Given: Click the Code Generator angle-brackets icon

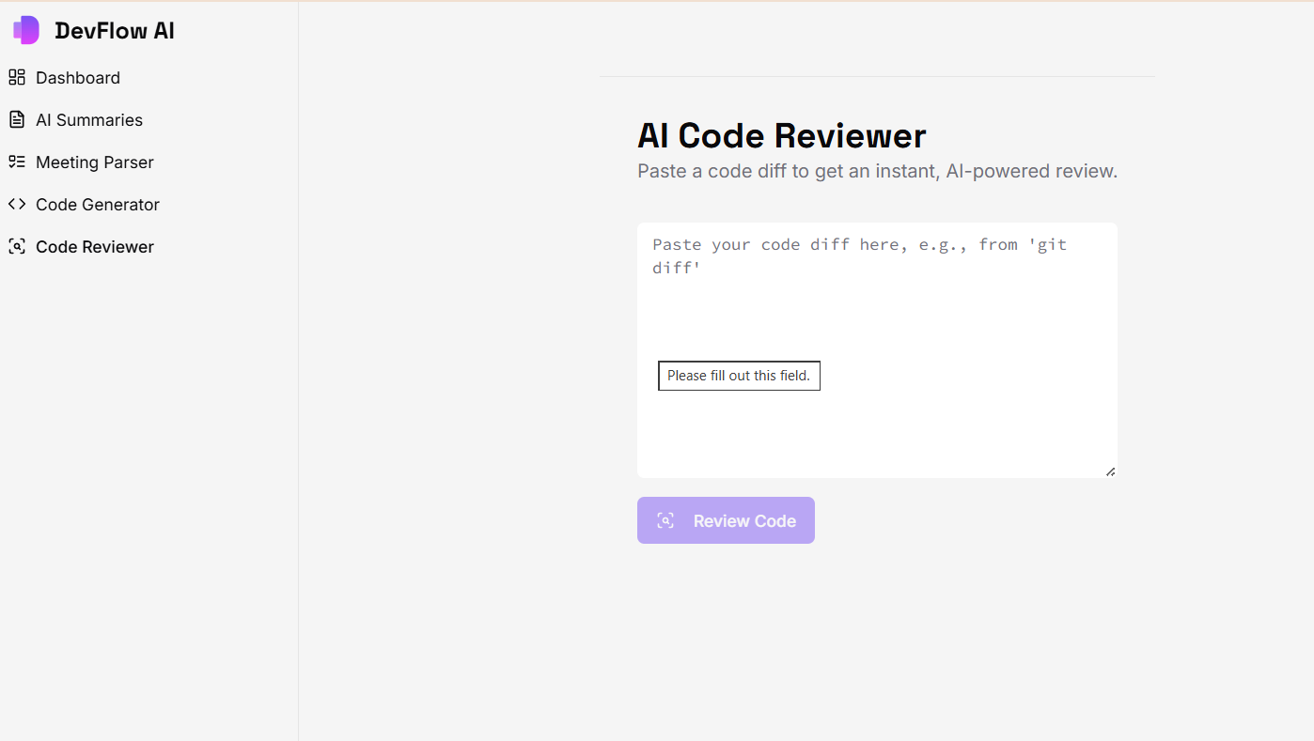Looking at the screenshot, I should point(16,204).
